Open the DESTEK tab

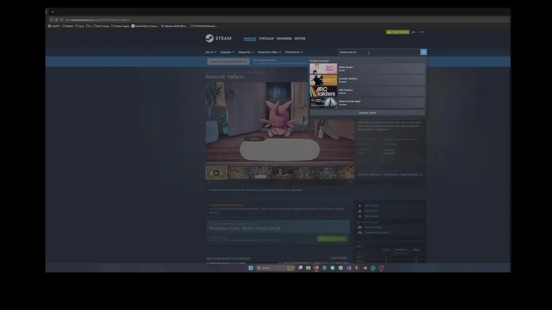coord(300,39)
